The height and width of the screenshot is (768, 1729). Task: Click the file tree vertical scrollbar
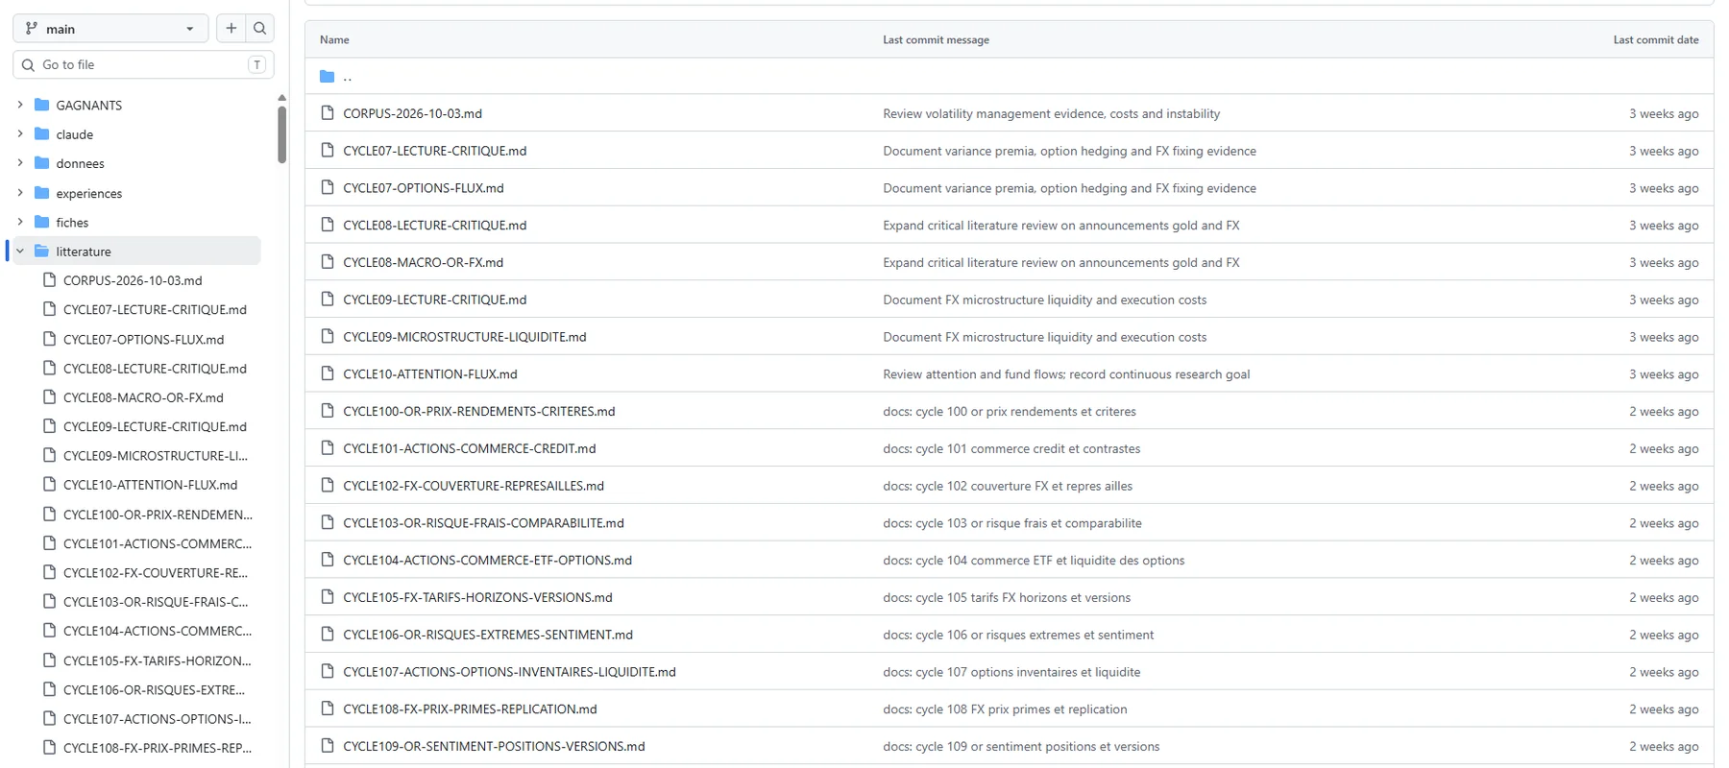281,134
